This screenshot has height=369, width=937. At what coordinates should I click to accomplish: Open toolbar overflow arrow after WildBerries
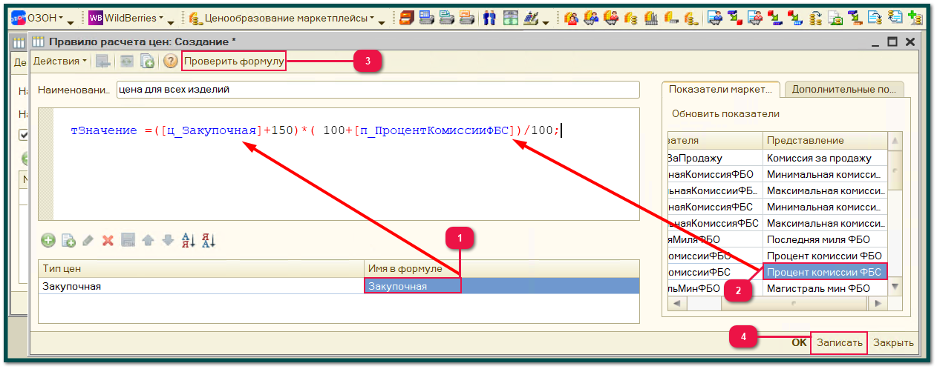171,22
